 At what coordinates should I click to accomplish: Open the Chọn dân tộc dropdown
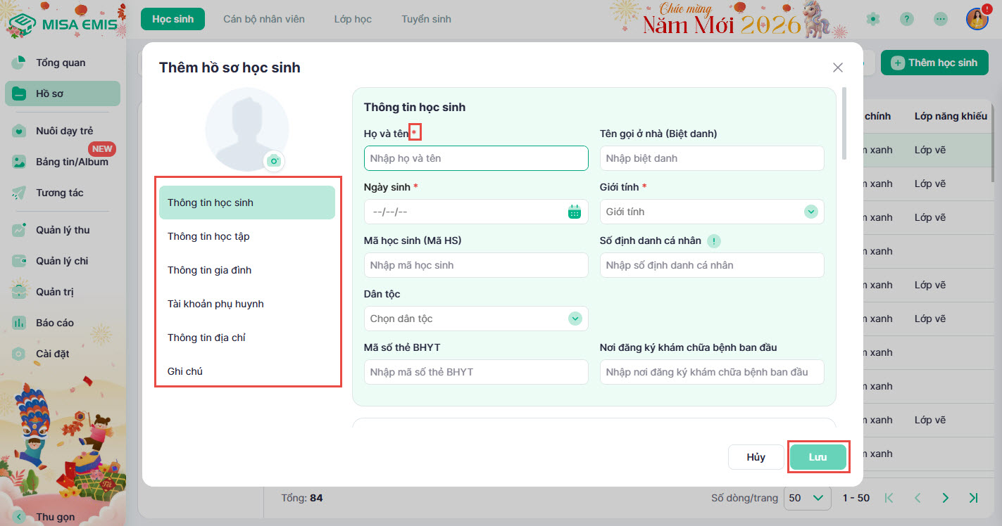click(x=575, y=319)
